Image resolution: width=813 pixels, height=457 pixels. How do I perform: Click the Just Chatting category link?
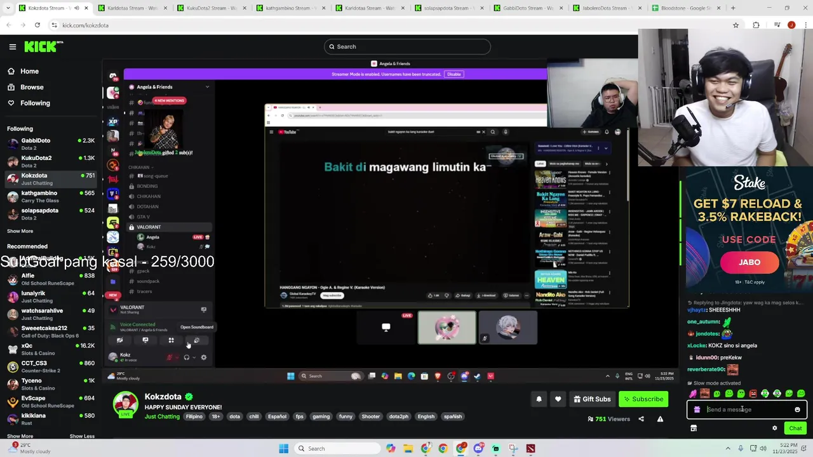(162, 416)
